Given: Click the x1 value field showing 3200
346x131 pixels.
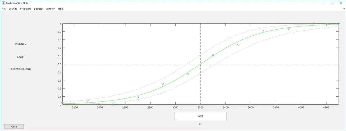Looking at the screenshot, I should (x=201, y=116).
